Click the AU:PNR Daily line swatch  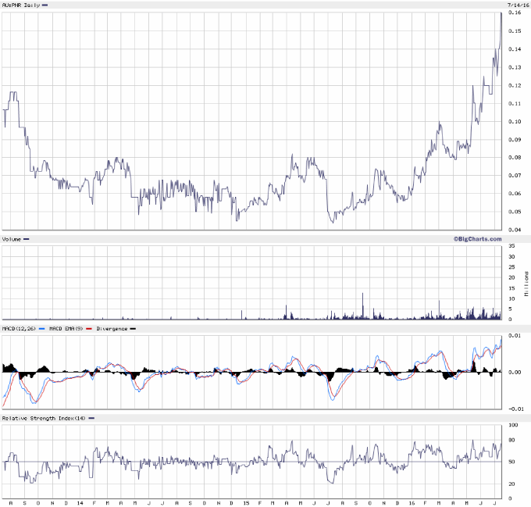45,5
